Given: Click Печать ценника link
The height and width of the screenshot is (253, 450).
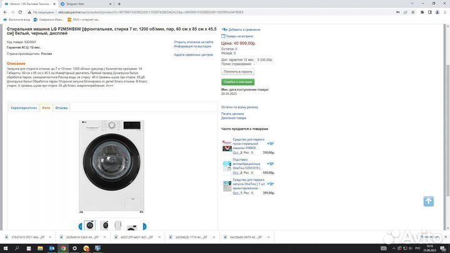Looking at the screenshot, I should pos(232,114).
